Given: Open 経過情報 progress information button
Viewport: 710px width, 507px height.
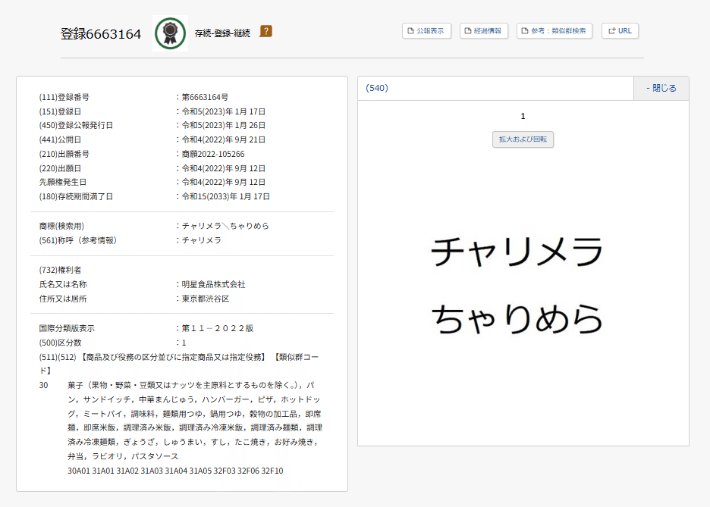Looking at the screenshot, I should point(484,31).
